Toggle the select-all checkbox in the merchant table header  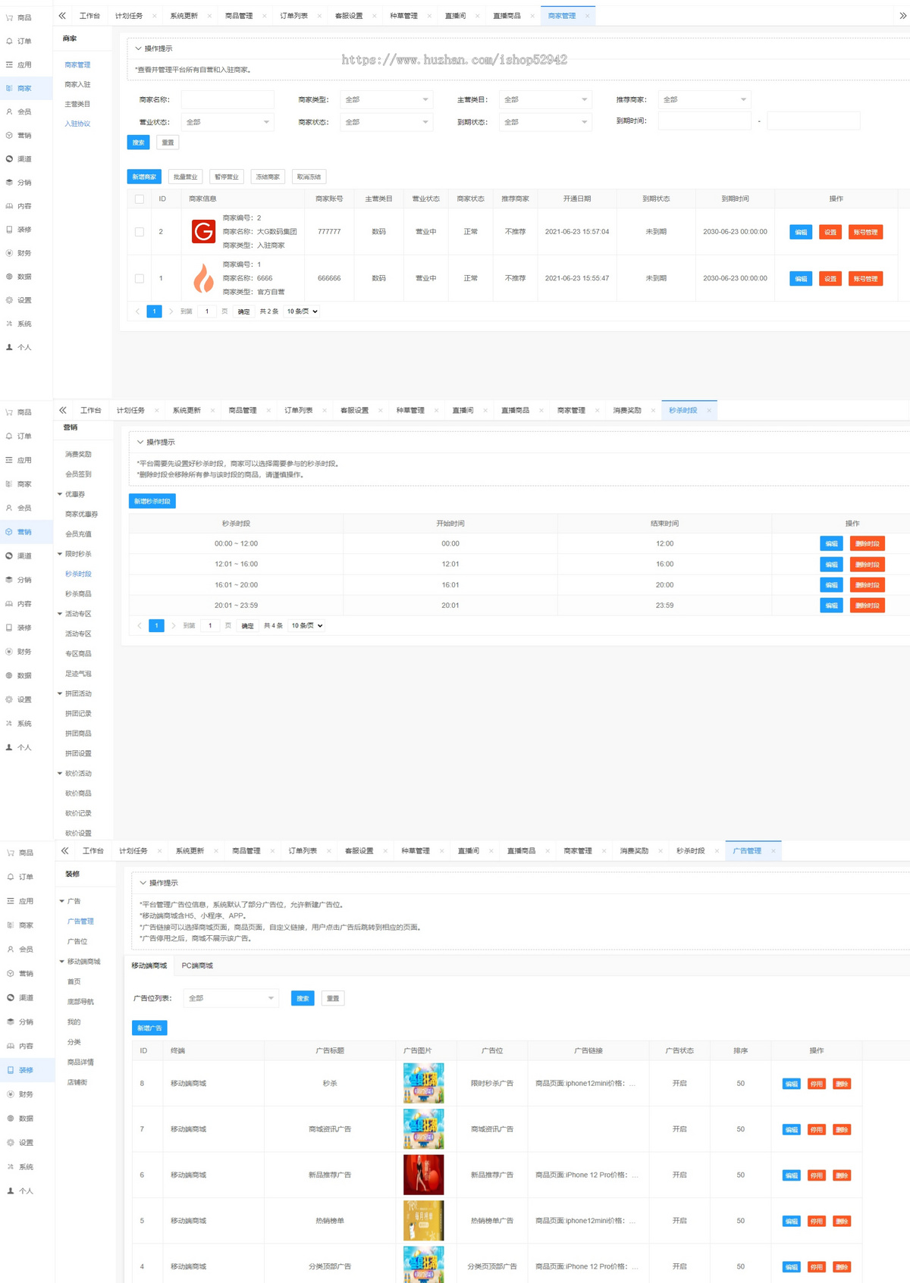pos(140,199)
